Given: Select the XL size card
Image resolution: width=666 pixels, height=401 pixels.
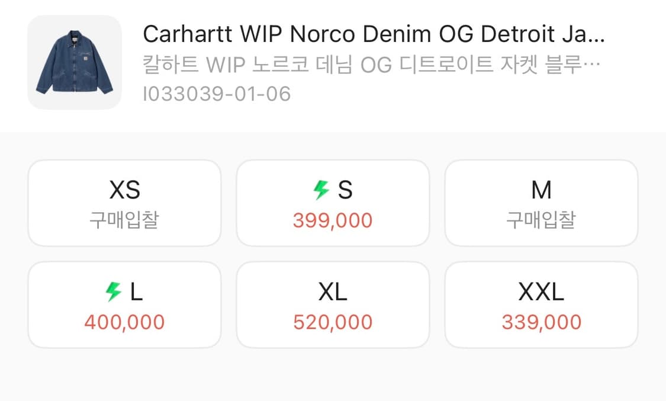Looking at the screenshot, I should [x=333, y=305].
